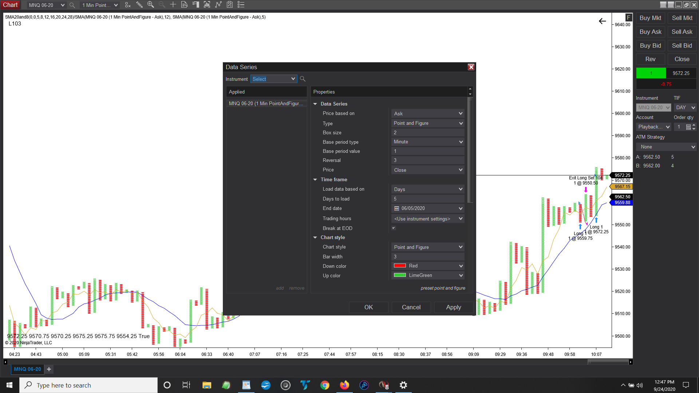This screenshot has width=699, height=393.
Task: Collapse the Chart style section
Action: point(315,238)
